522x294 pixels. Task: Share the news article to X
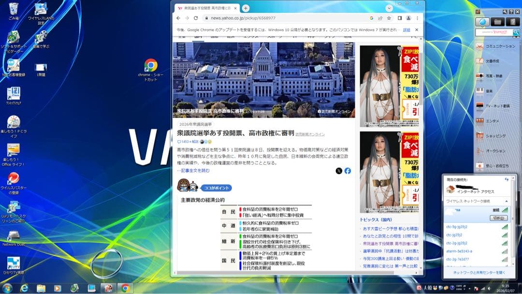click(339, 171)
